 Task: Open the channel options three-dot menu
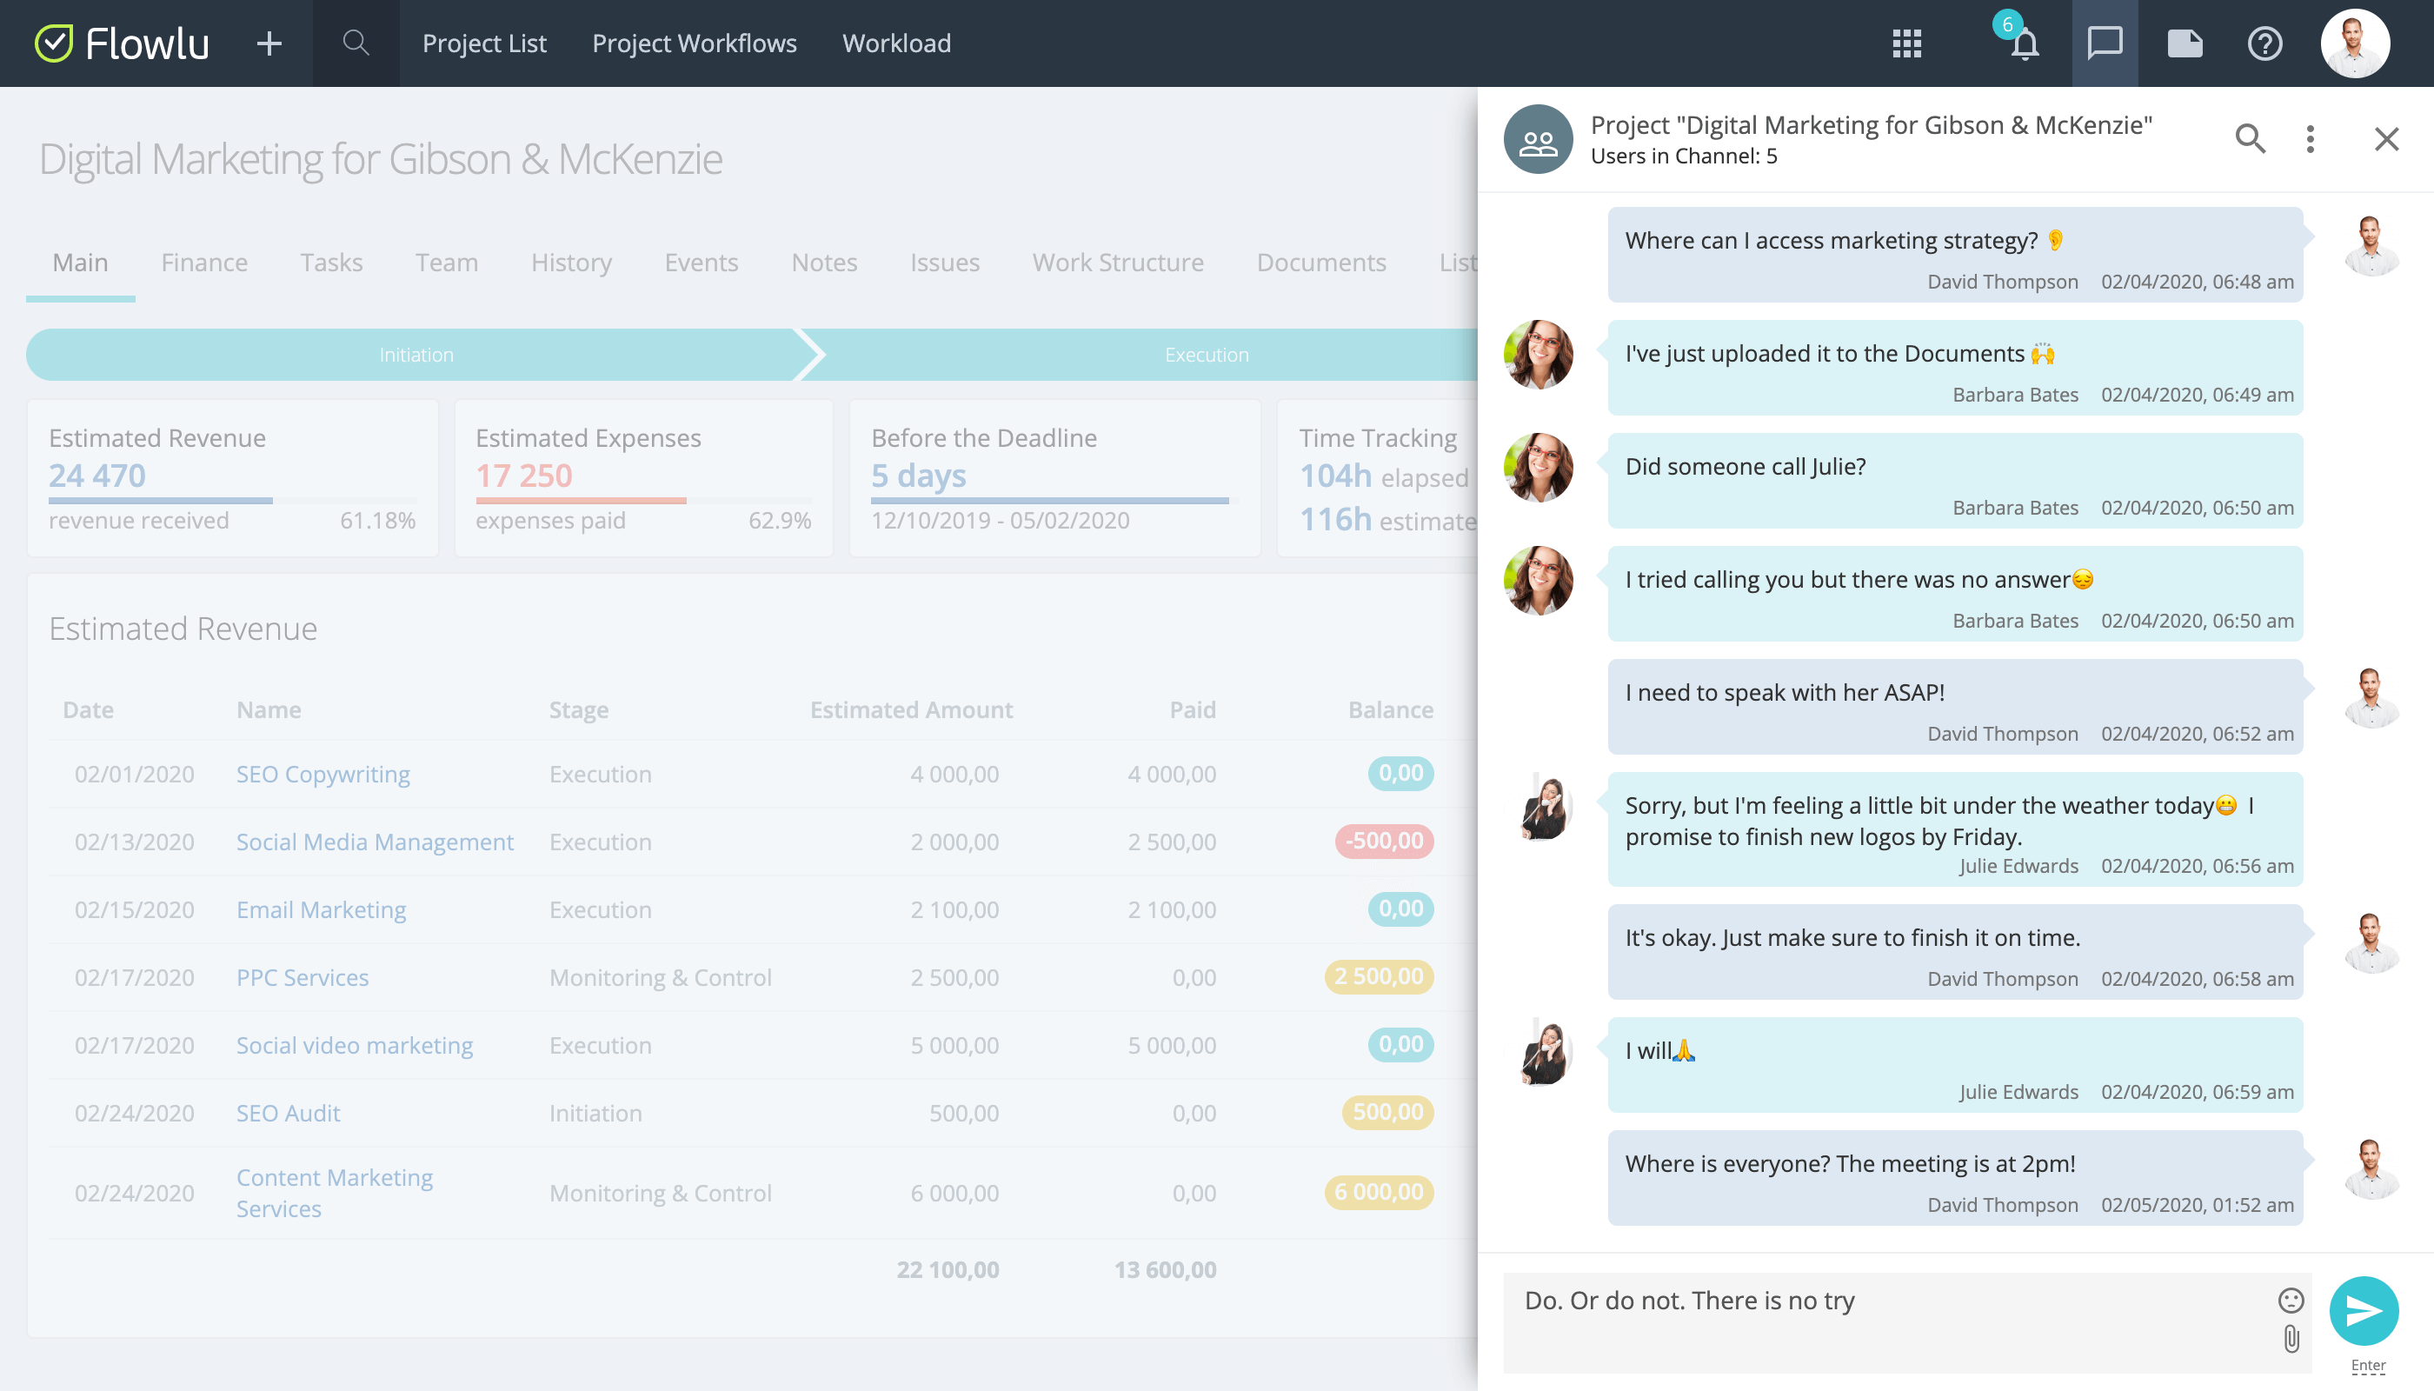(x=2311, y=138)
